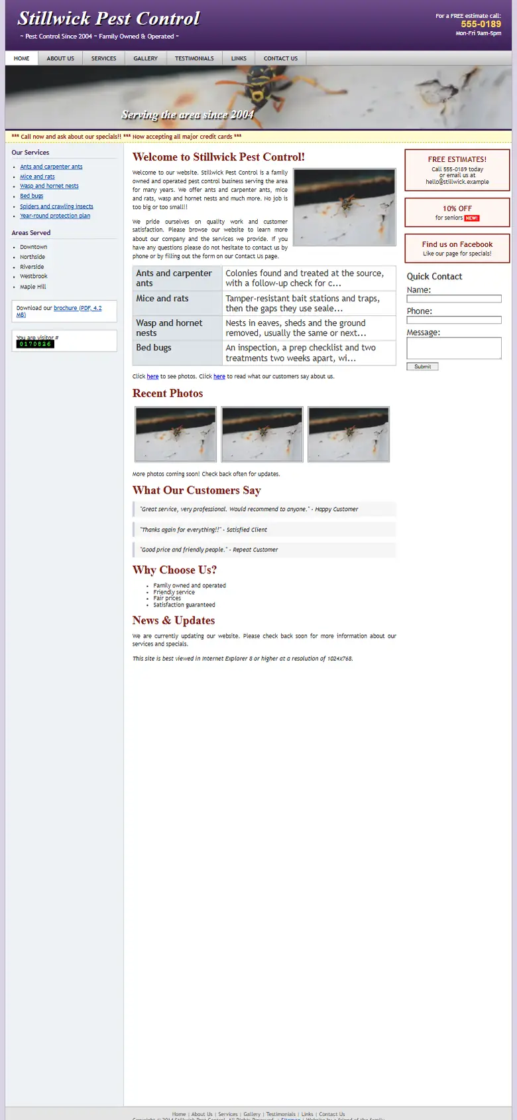Click 'Maple Hill' in Areas Served list
The height and width of the screenshot is (1120, 517).
pos(33,287)
